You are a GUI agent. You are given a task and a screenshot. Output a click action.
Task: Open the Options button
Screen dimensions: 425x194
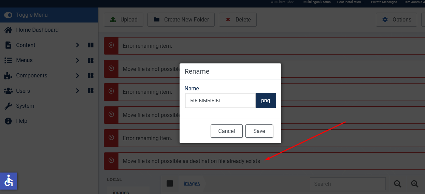point(396,19)
